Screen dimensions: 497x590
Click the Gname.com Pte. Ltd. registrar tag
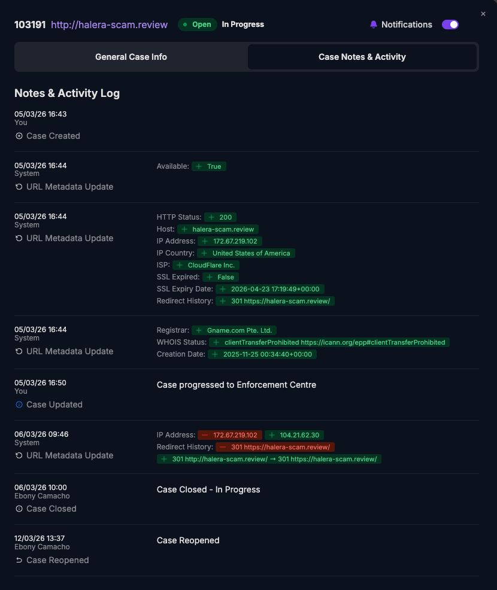pyautogui.click(x=234, y=330)
